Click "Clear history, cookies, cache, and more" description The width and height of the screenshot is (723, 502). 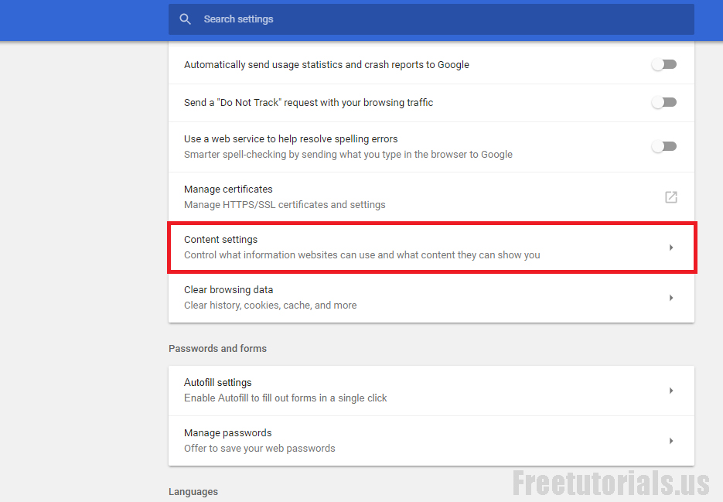click(270, 306)
